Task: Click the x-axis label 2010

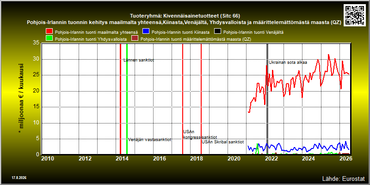Action: coord(48,158)
